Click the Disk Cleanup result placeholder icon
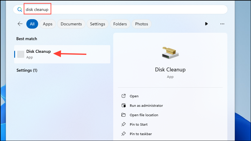This screenshot has width=251, height=141. pyautogui.click(x=21, y=54)
